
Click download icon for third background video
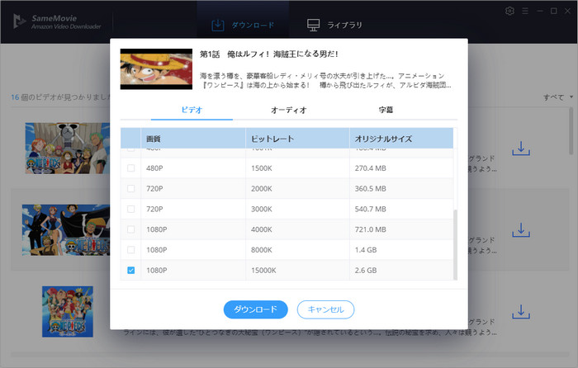pyautogui.click(x=521, y=312)
